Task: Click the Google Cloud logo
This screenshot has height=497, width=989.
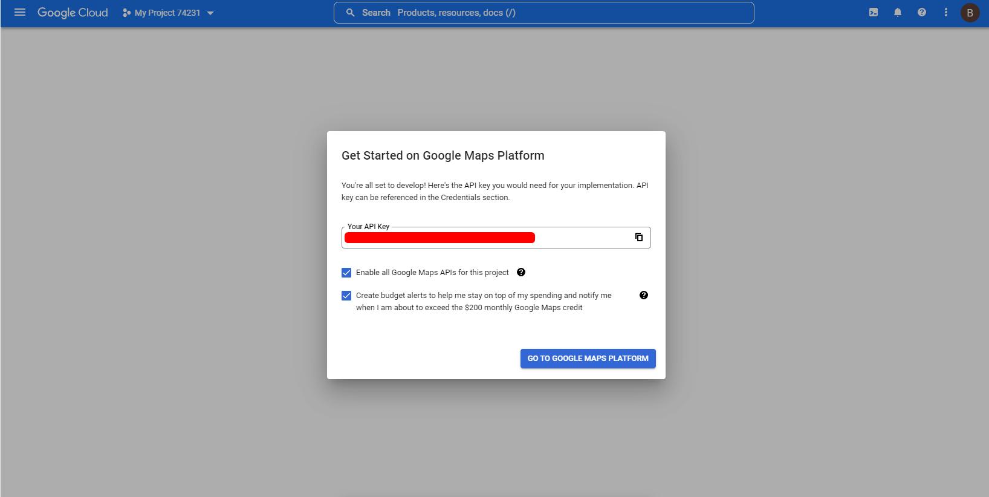Action: coord(73,13)
